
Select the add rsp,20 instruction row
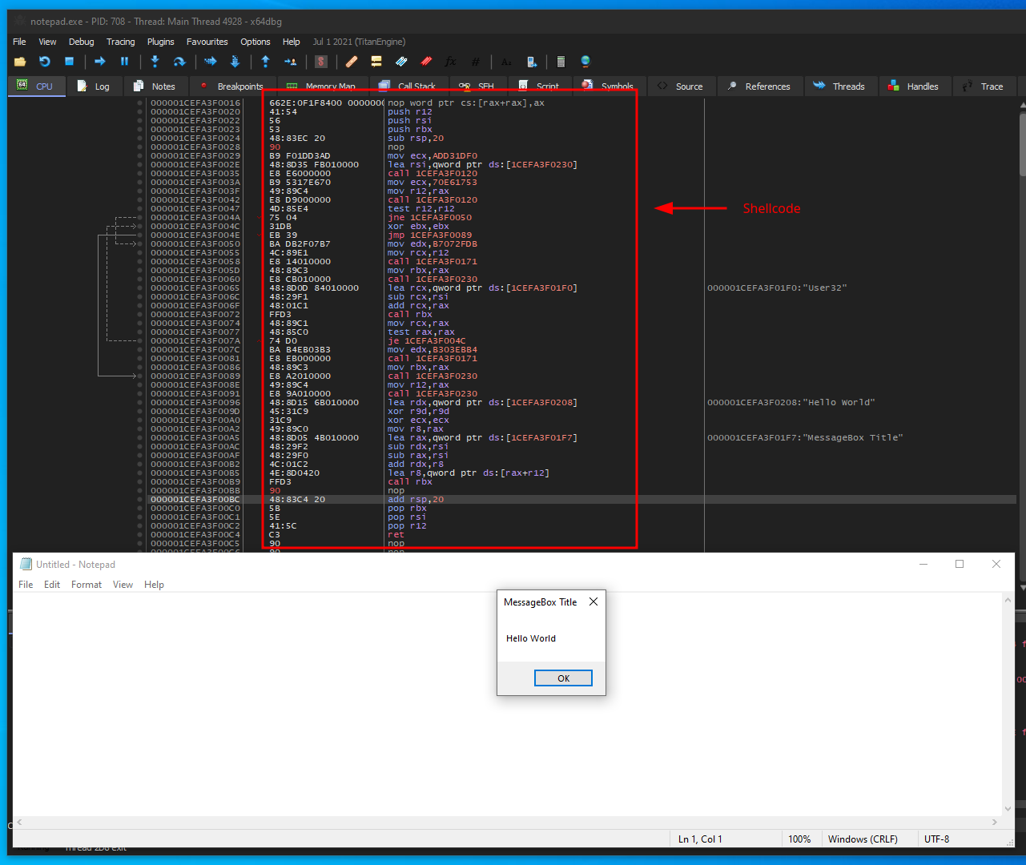pos(581,499)
